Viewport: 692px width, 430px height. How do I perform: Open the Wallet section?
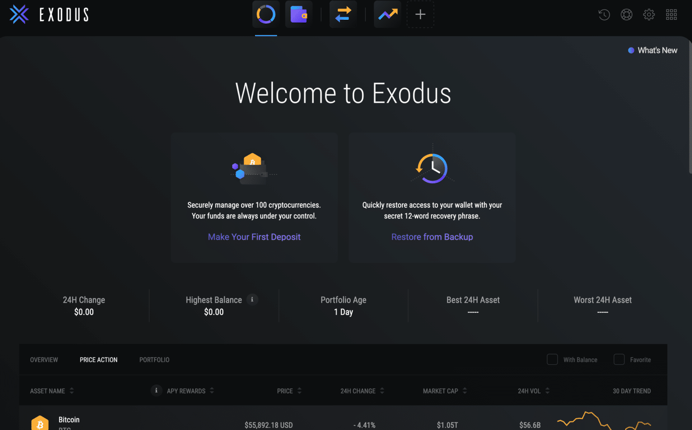tap(299, 14)
